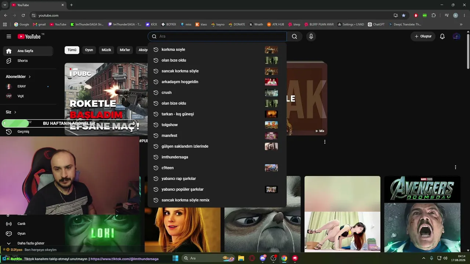Viewport: 470px width, 264px height.
Task: Open the browser media control icon
Action: [446, 15]
